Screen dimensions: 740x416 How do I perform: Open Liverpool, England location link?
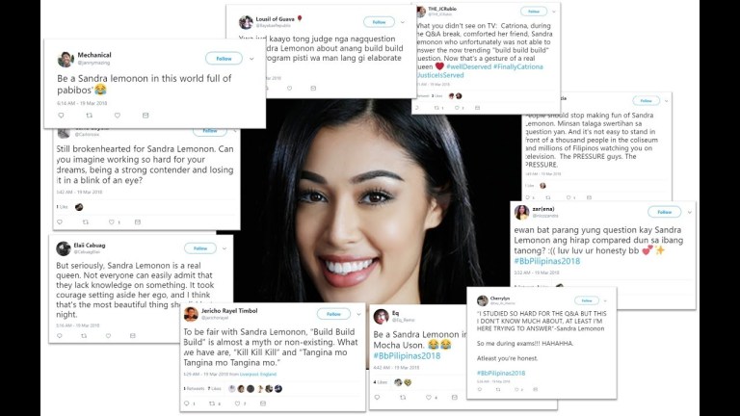coord(258,374)
